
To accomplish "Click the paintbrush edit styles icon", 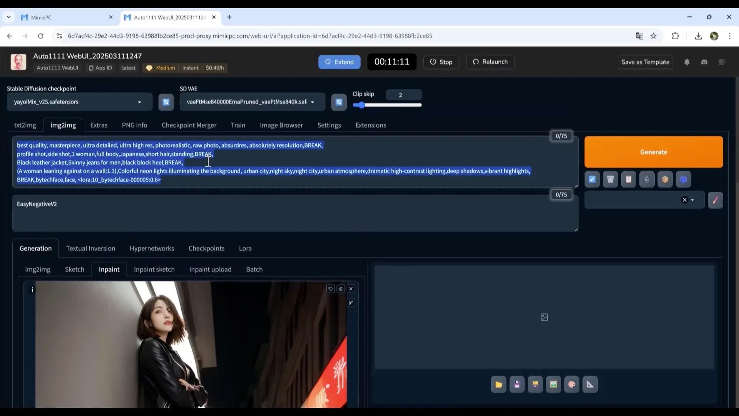I will (715, 200).
